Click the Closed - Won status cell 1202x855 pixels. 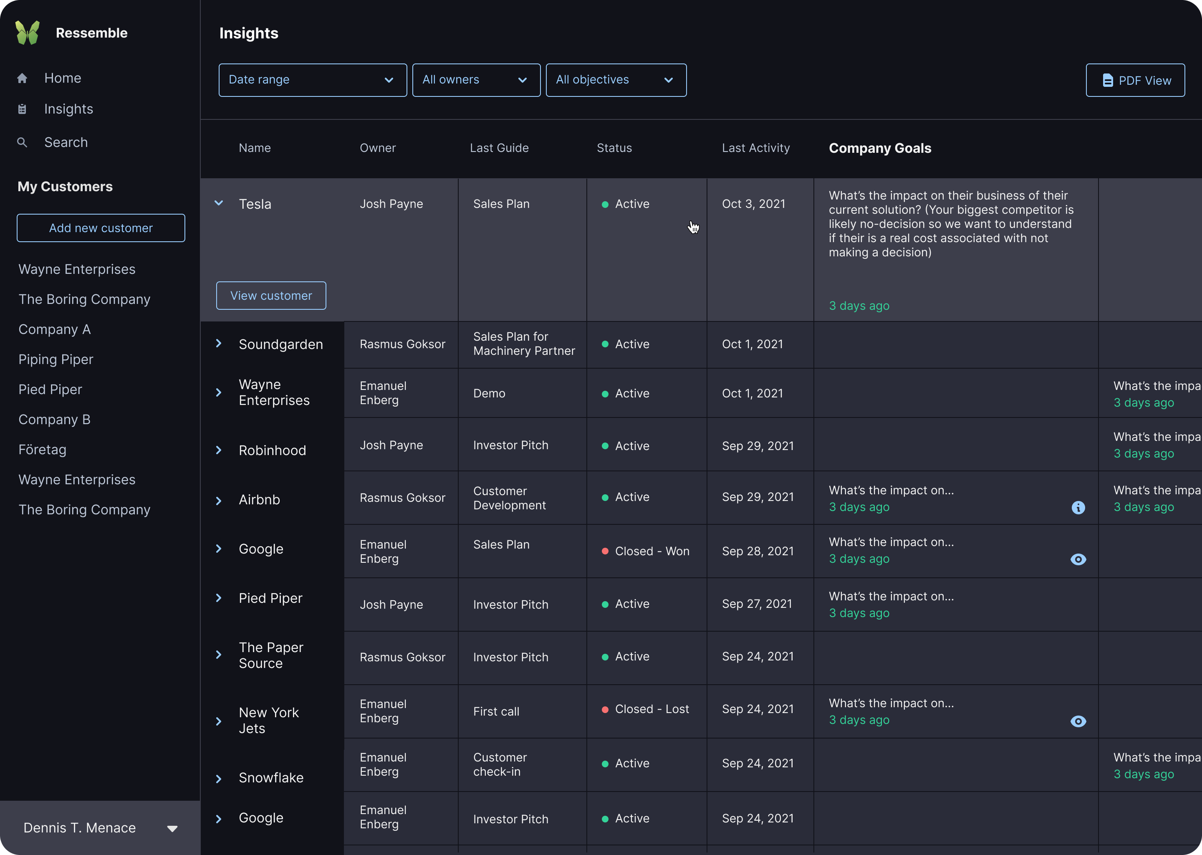[x=646, y=551]
